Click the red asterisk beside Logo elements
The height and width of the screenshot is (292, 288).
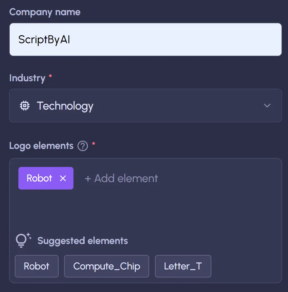[x=94, y=144]
